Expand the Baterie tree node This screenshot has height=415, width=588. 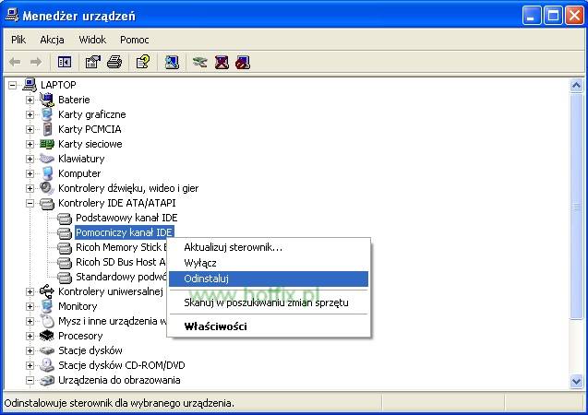(30, 100)
